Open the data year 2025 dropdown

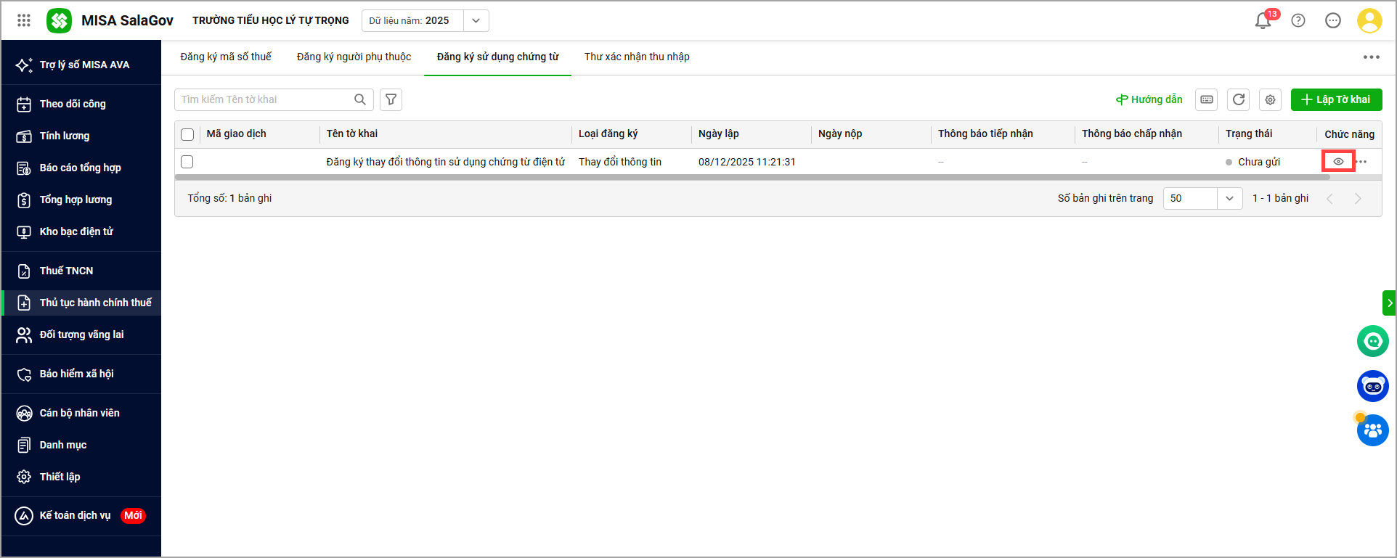[x=476, y=20]
